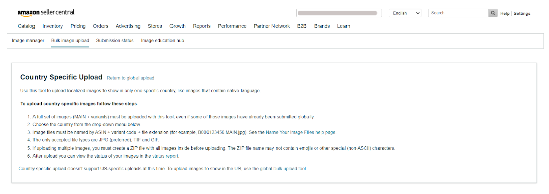This screenshot has width=549, height=194.
Task: Open the Image education hub tab
Action: pos(162,41)
